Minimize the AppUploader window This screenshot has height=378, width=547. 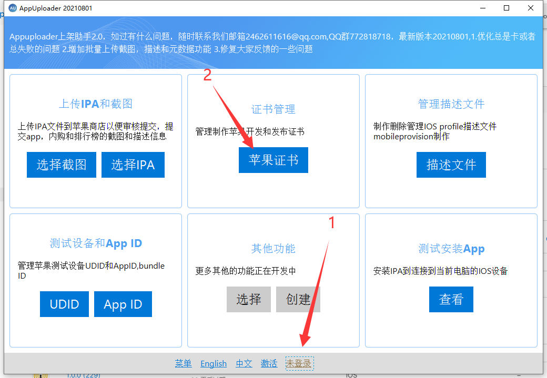click(x=483, y=8)
